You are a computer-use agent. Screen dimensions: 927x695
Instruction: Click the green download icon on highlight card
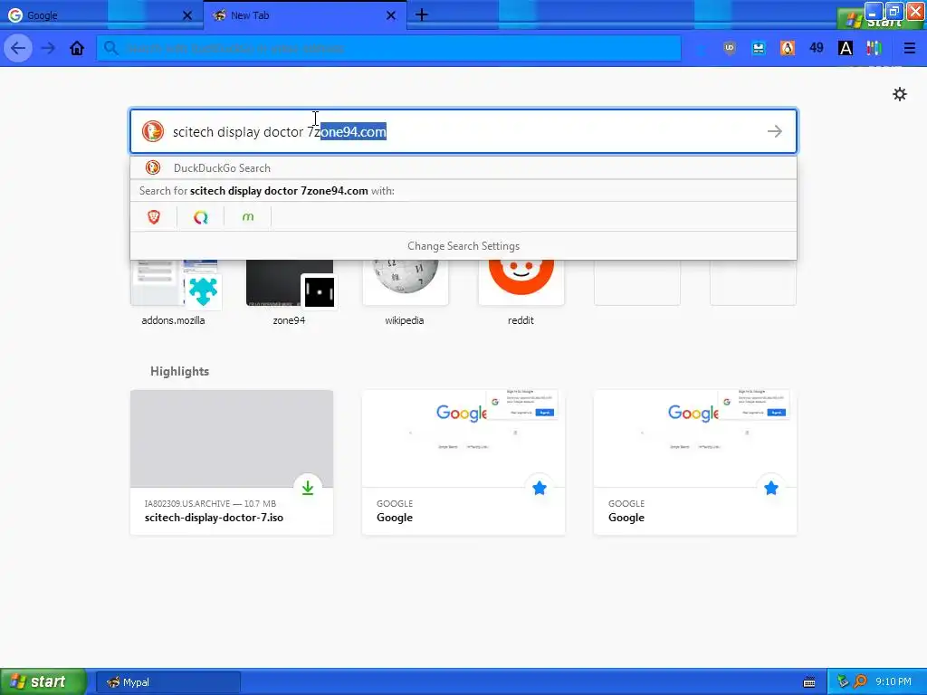pos(308,488)
